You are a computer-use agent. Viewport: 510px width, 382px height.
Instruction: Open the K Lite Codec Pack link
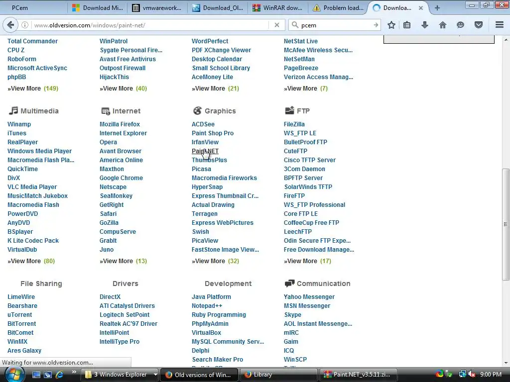point(33,241)
